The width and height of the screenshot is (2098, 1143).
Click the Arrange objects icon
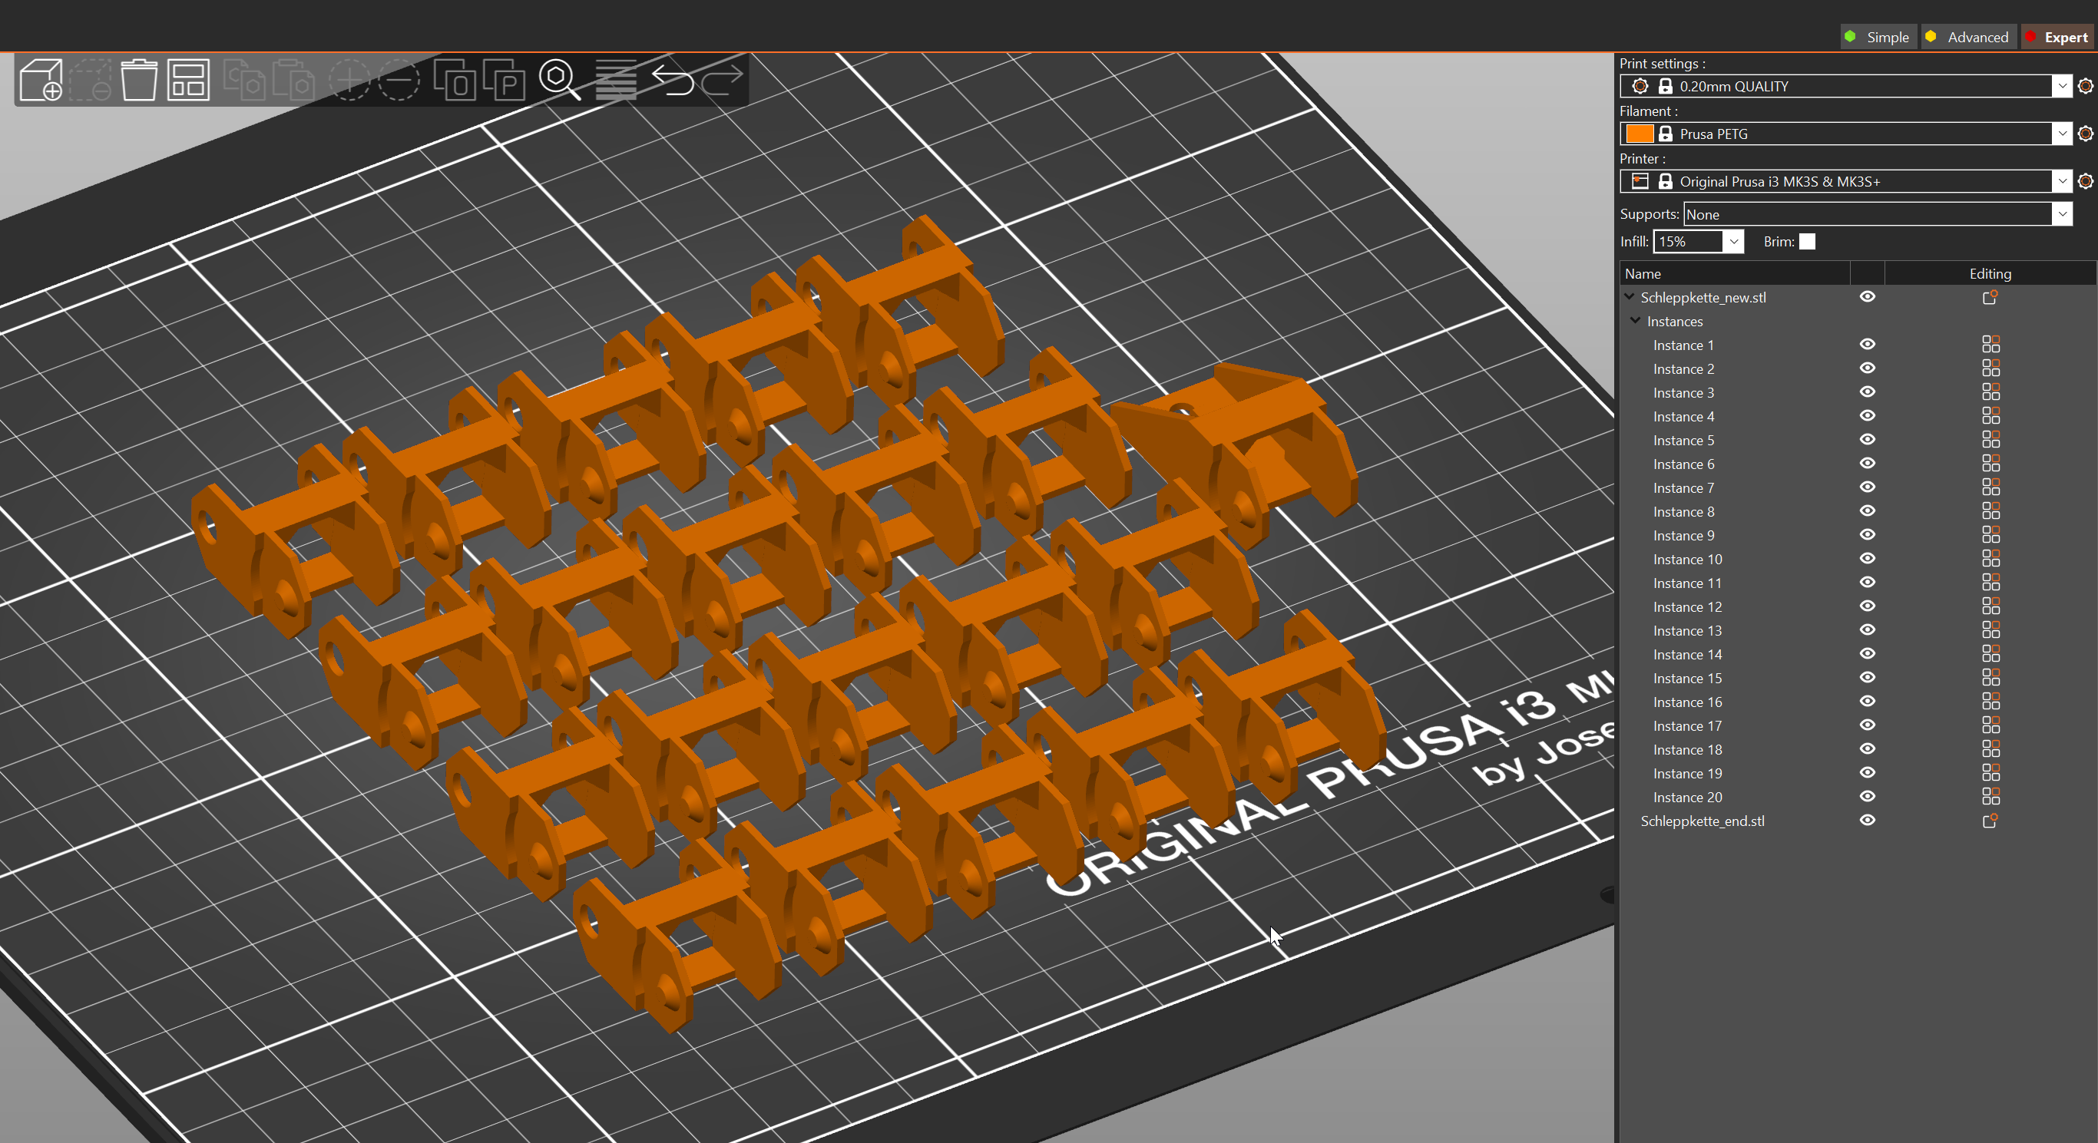[x=188, y=80]
